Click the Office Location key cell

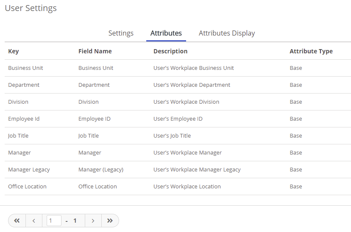click(27, 187)
